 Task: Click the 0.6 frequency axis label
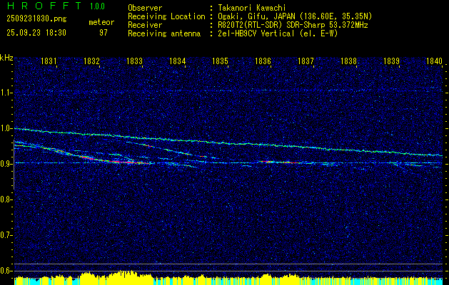(x=6, y=271)
